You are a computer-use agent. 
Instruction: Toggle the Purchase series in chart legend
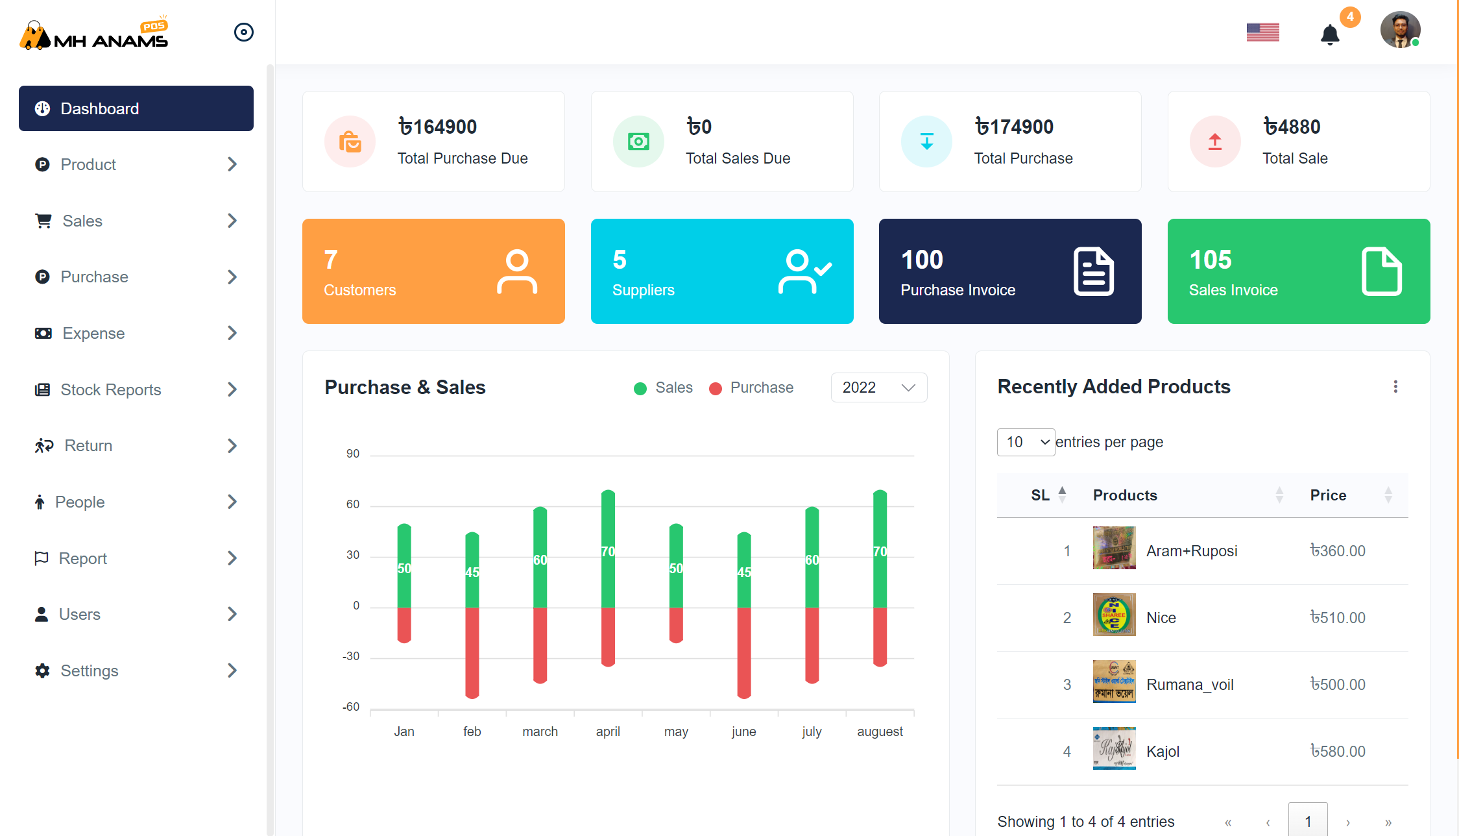tap(752, 387)
